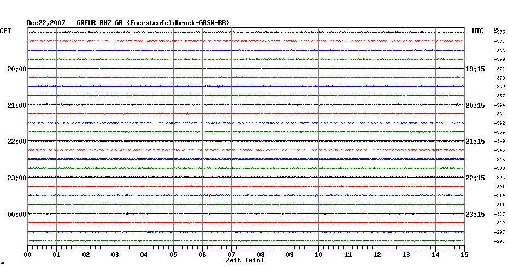Click the '23:15' UTC time label
This screenshot has height=269, width=508.
click(475, 215)
